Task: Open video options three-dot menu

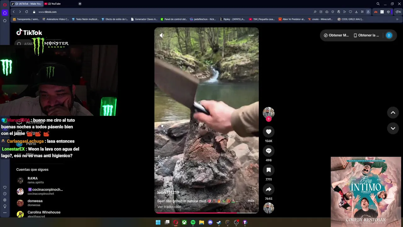Action: [x=251, y=35]
